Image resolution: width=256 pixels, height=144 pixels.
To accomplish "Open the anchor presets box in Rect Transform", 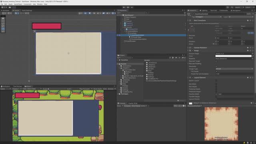I will click(192, 30).
